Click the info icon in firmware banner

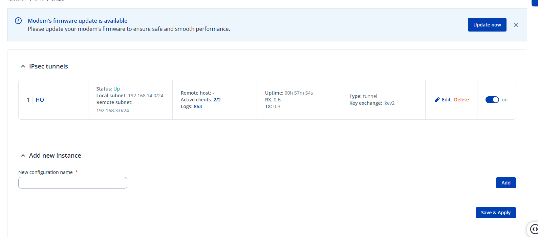click(x=18, y=21)
